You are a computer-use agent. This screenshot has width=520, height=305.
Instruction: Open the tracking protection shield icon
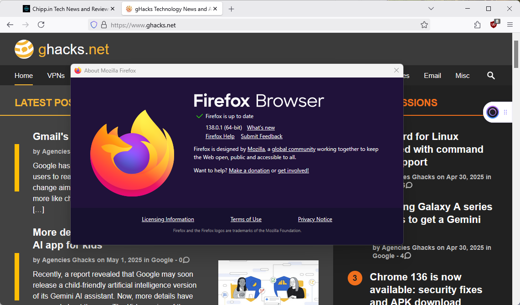click(x=94, y=25)
